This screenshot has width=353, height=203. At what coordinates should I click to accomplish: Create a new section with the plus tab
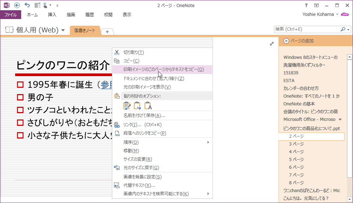click(x=107, y=32)
